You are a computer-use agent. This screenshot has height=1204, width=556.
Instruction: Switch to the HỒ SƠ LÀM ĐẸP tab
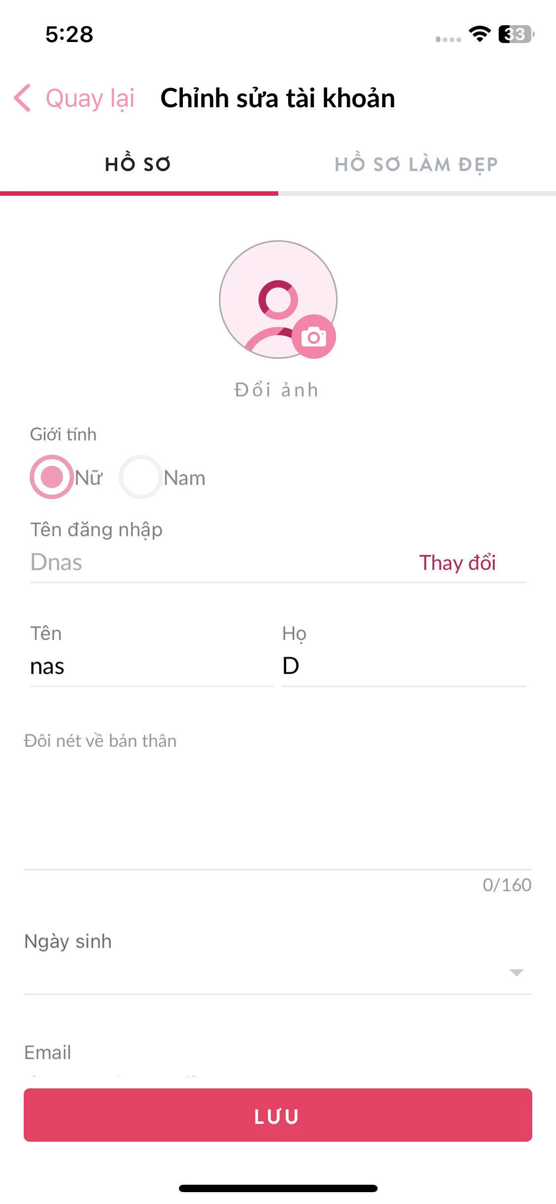[417, 164]
